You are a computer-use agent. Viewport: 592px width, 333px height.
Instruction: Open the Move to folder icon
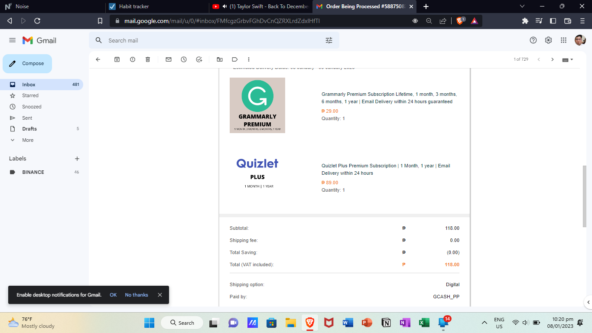coord(220,59)
